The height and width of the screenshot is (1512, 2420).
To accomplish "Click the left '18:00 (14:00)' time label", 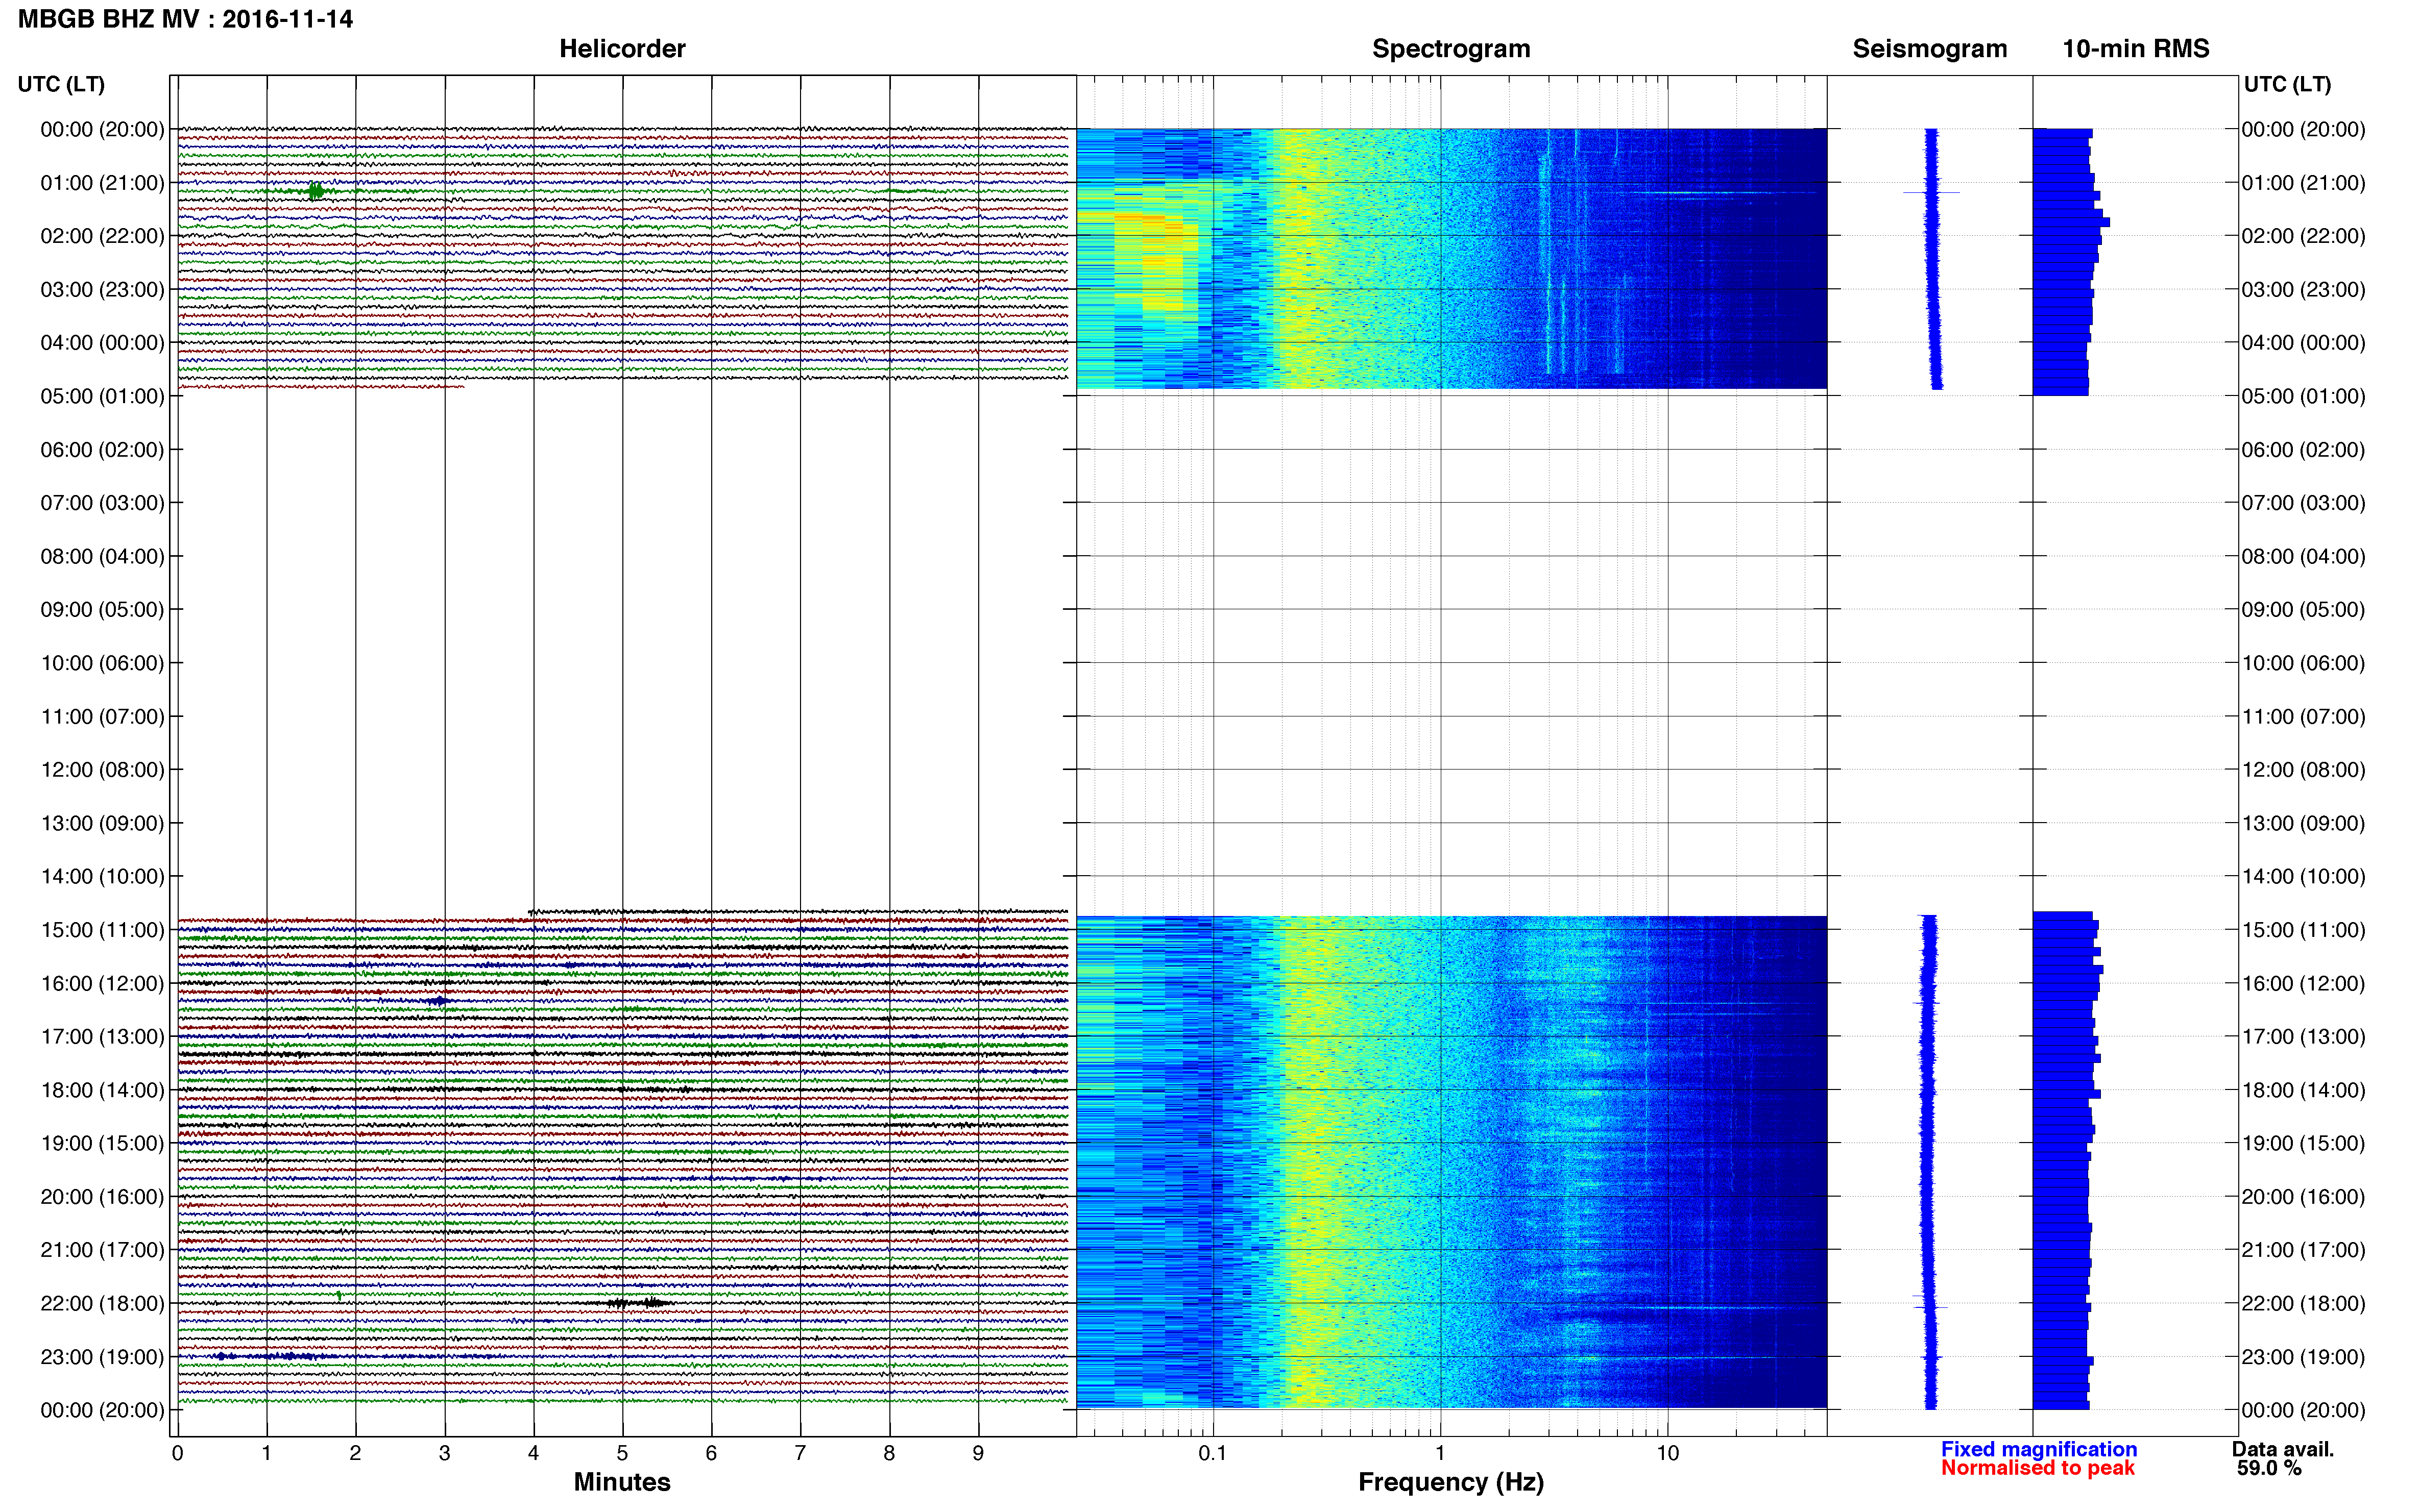I will click(102, 1090).
